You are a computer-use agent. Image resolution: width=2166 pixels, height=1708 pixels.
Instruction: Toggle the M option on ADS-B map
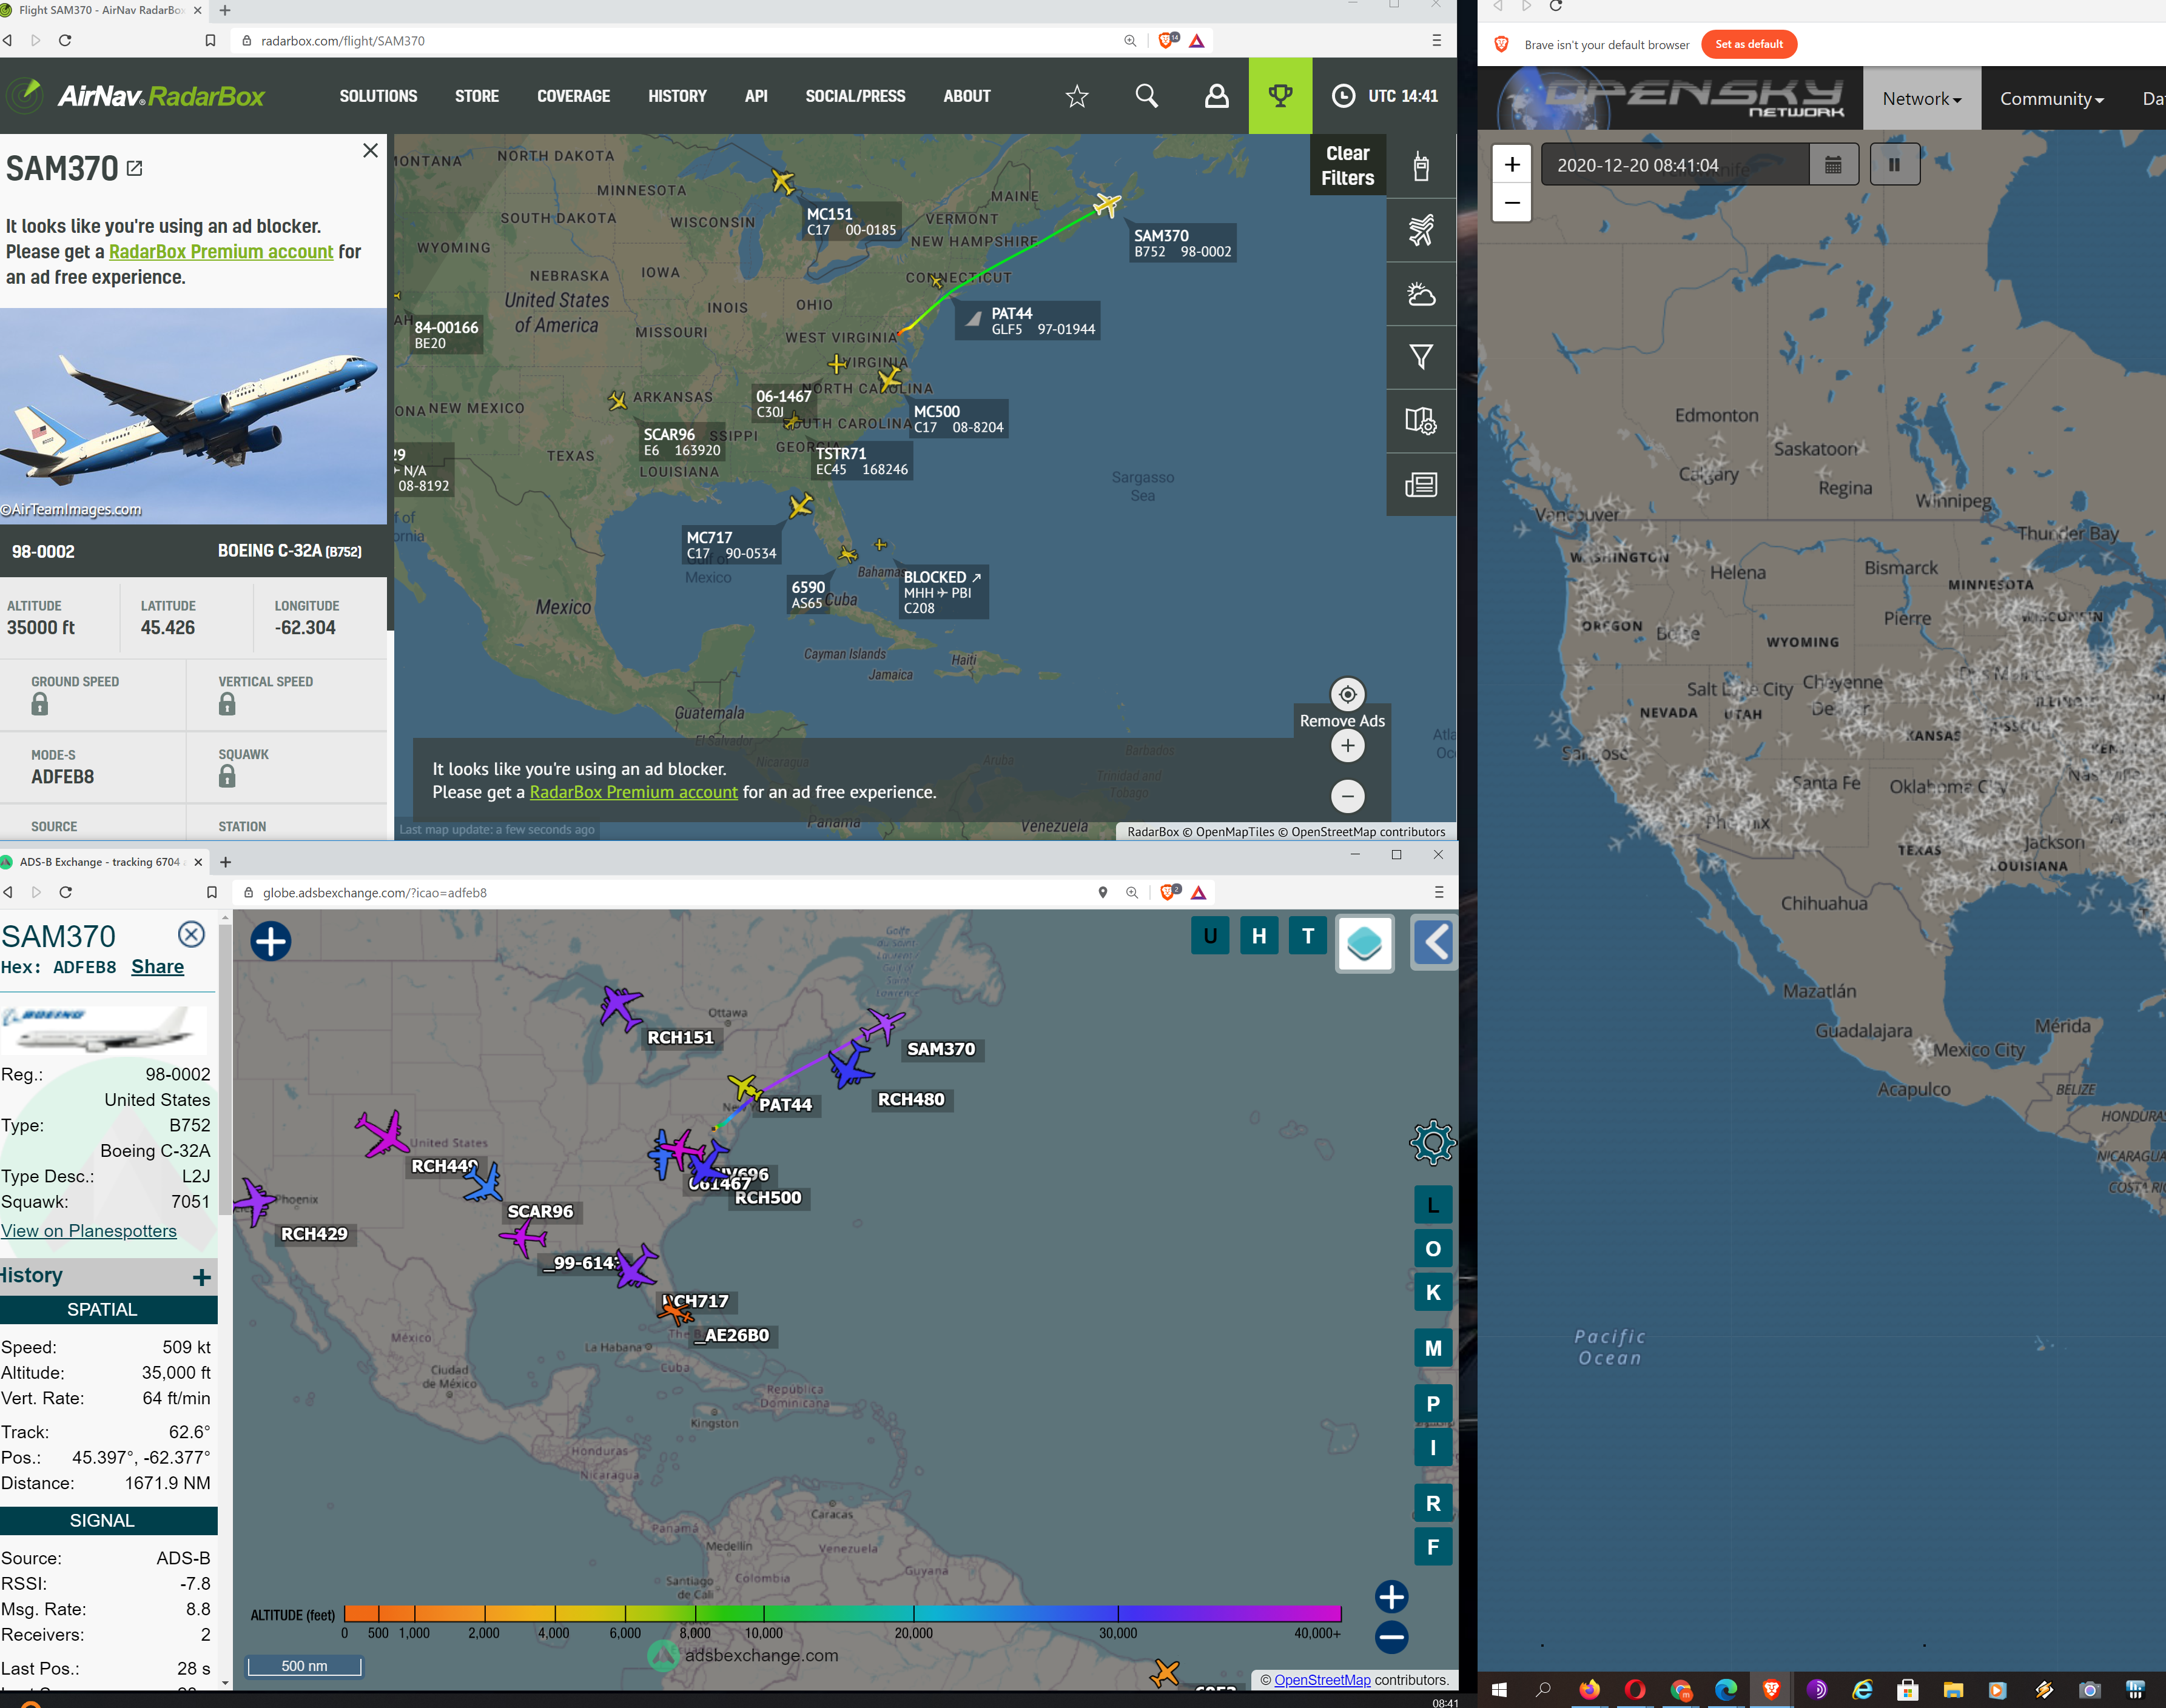(x=1433, y=1348)
